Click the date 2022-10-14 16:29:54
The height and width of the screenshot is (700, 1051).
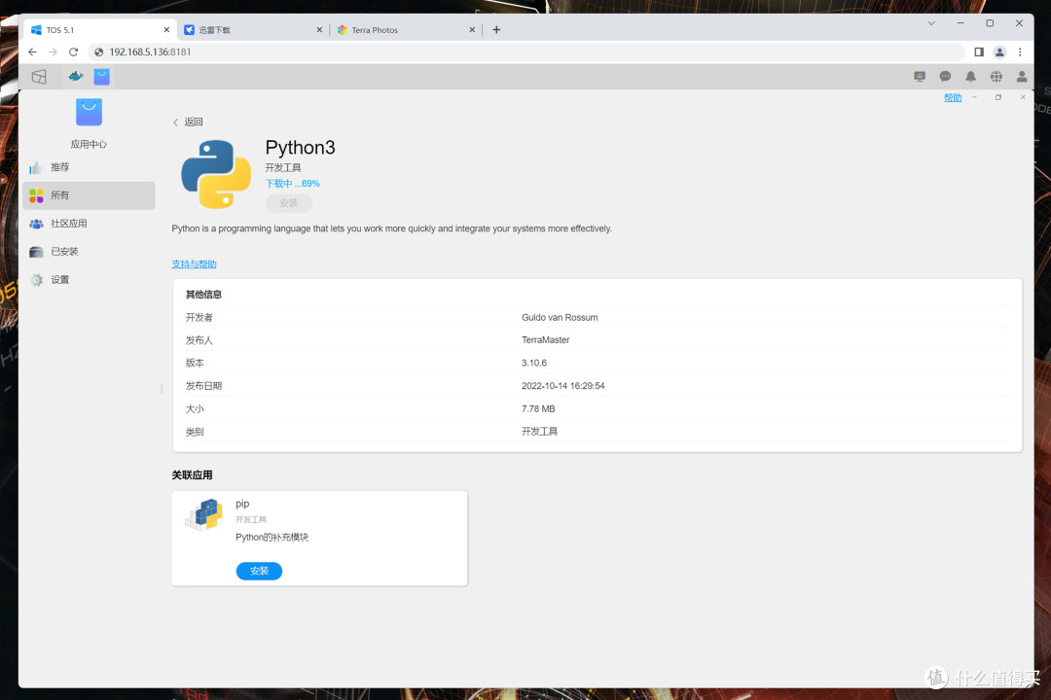point(563,385)
